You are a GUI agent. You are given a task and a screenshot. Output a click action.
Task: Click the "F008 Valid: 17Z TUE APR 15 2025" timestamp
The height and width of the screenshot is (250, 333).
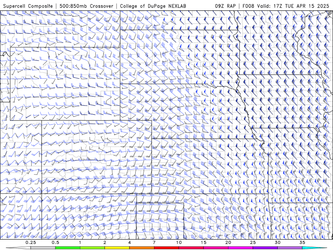click(x=286, y=6)
